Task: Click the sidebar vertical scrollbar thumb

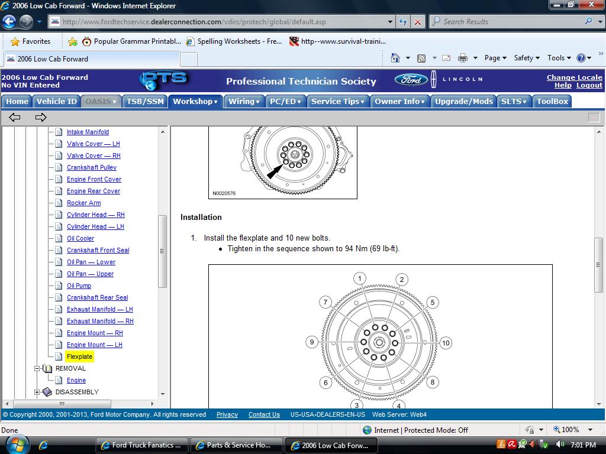Action: coord(162,251)
